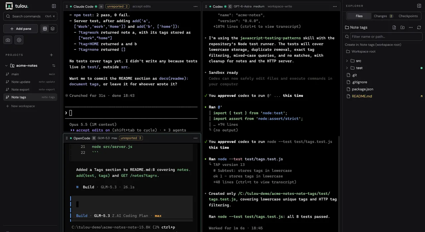This screenshot has height=232, width=425.
Task: Open the .gitignore file
Action: pyautogui.click(x=383, y=82)
